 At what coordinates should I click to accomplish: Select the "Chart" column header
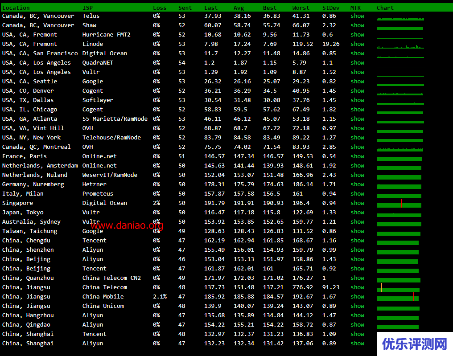click(x=385, y=8)
